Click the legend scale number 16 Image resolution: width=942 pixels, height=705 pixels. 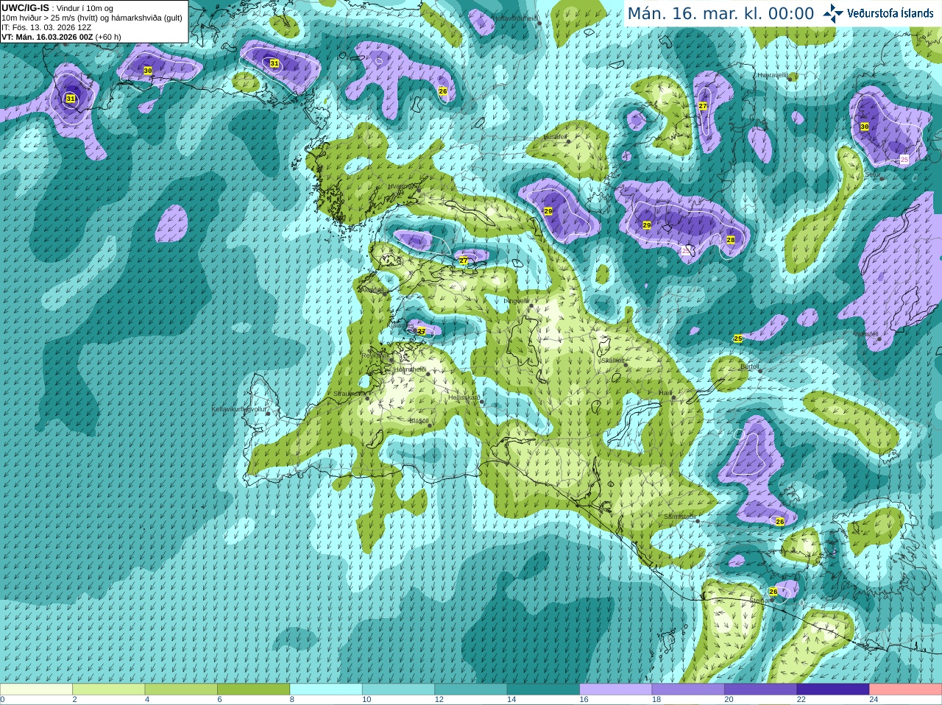coord(584,700)
